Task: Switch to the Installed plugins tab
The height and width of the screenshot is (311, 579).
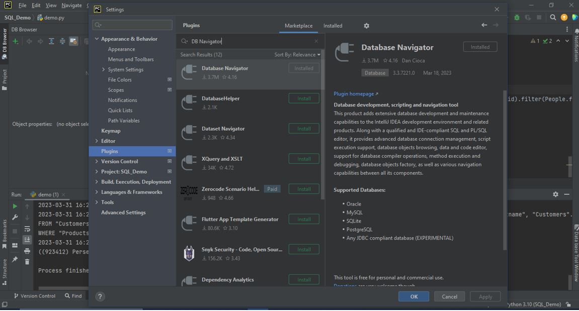Action: (333, 26)
